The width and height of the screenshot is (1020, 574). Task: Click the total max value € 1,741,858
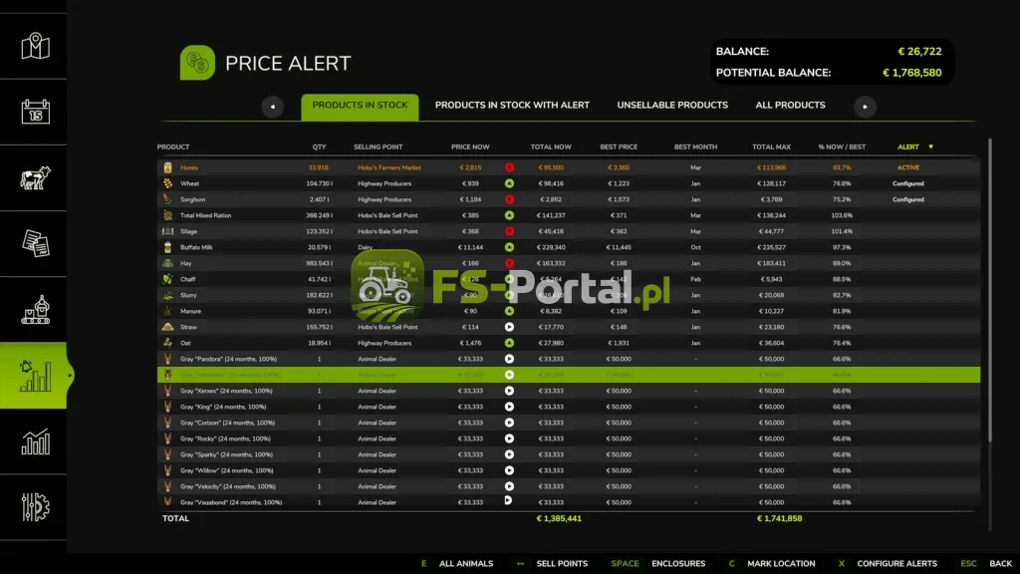[779, 518]
